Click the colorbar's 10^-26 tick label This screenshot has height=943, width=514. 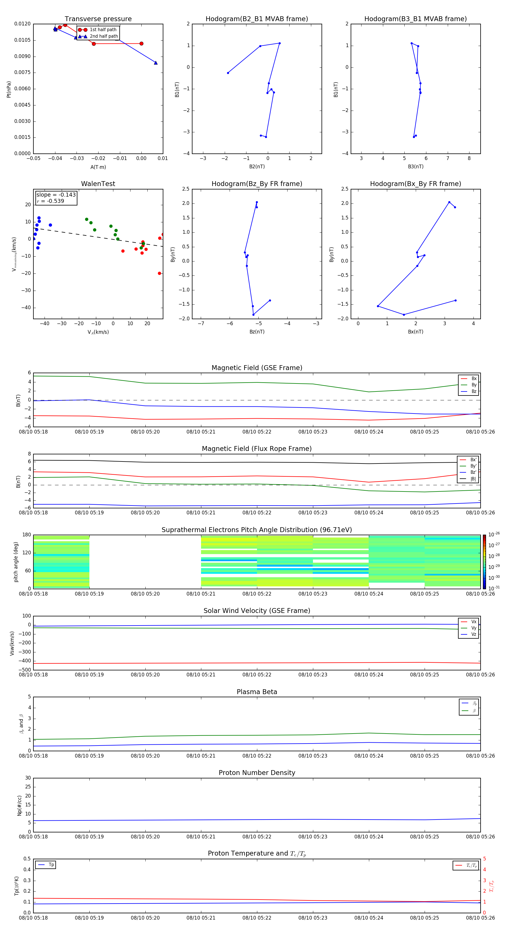tap(494, 534)
